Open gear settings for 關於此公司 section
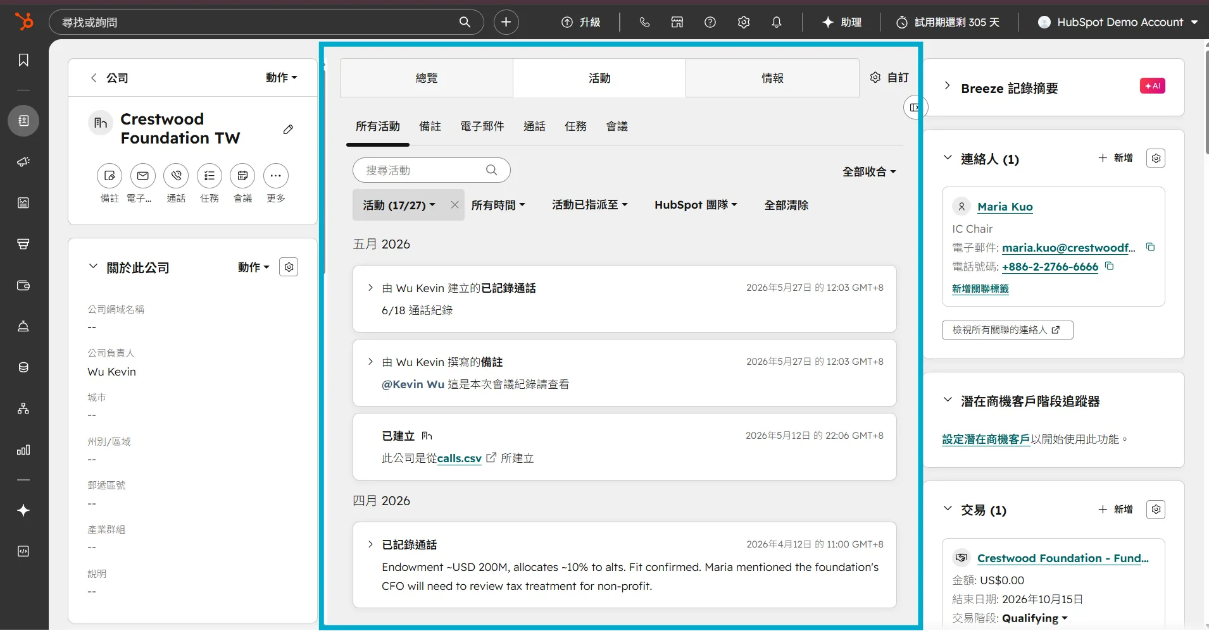Screen dimensions: 1209x631 [x=289, y=267]
